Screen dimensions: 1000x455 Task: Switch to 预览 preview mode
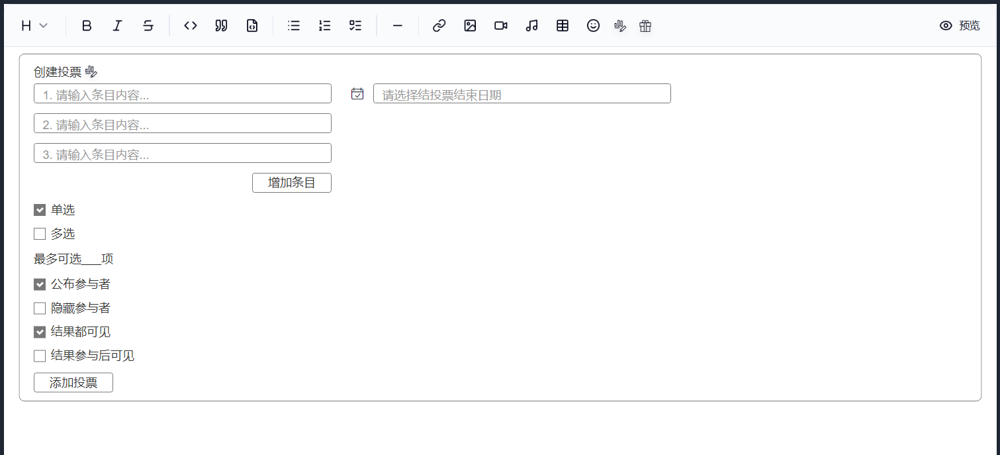[x=960, y=26]
